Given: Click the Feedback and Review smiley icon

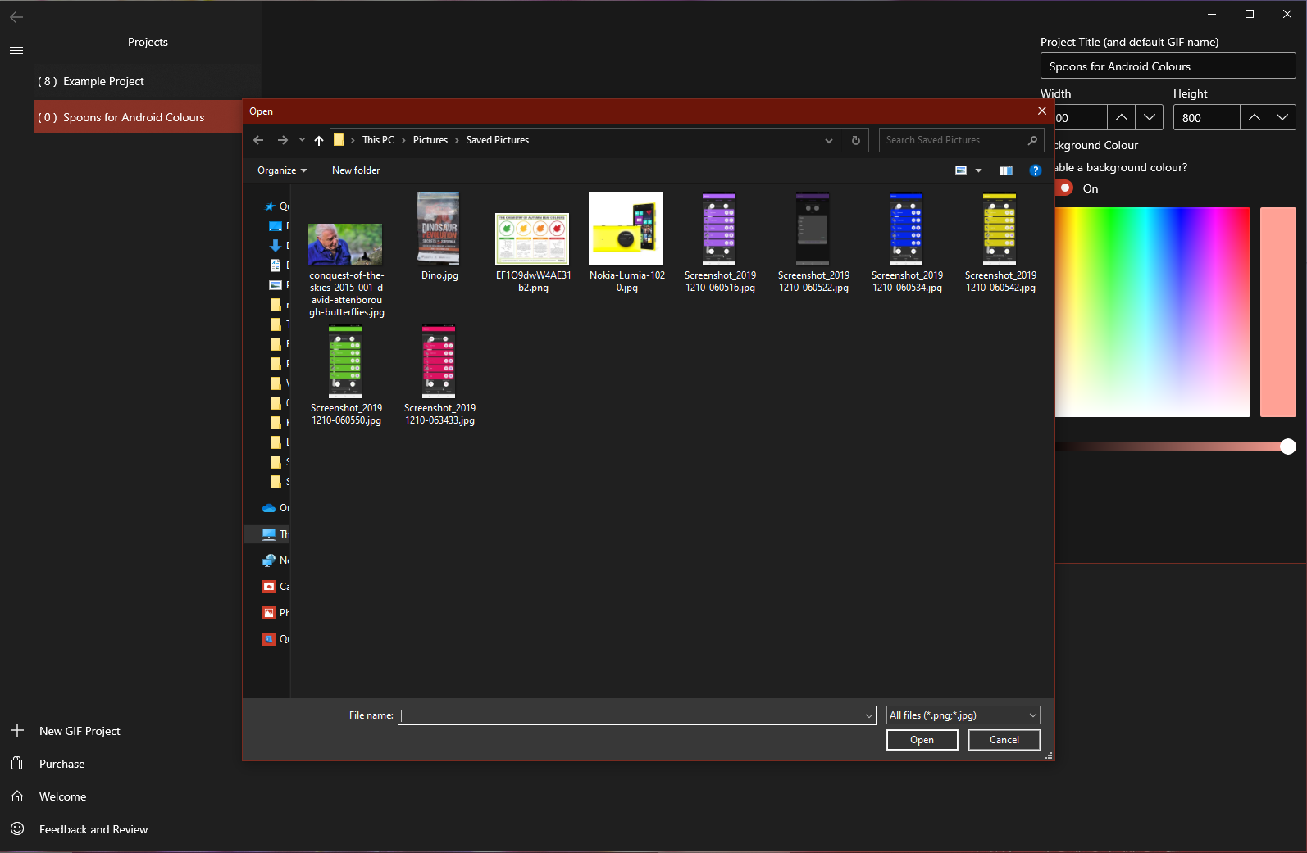Looking at the screenshot, I should point(17,828).
